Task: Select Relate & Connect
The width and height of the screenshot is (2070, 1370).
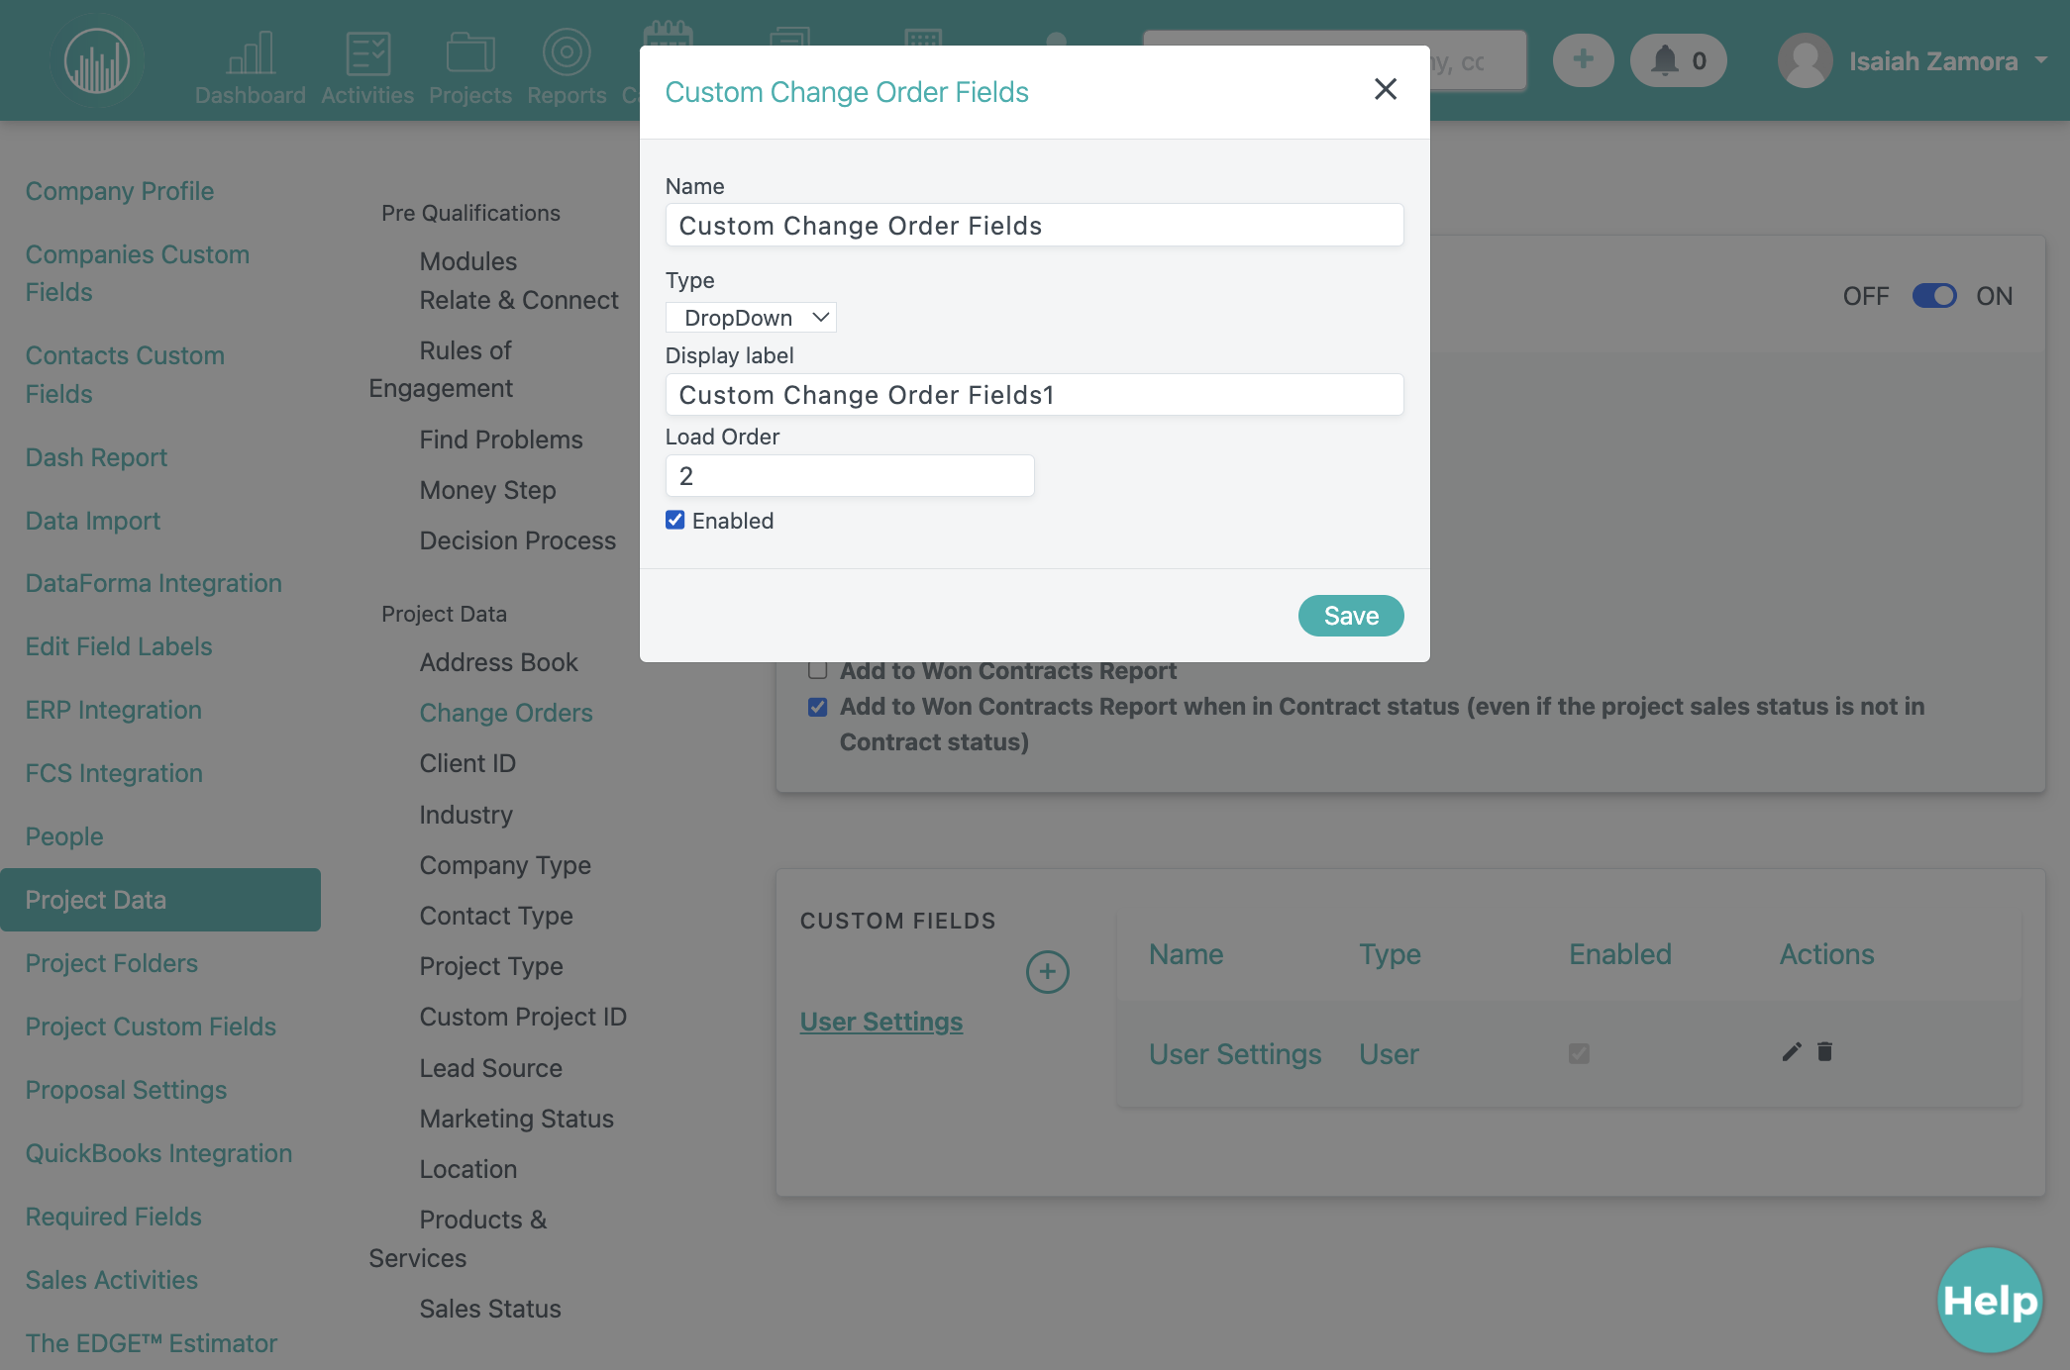Action: pos(519,300)
